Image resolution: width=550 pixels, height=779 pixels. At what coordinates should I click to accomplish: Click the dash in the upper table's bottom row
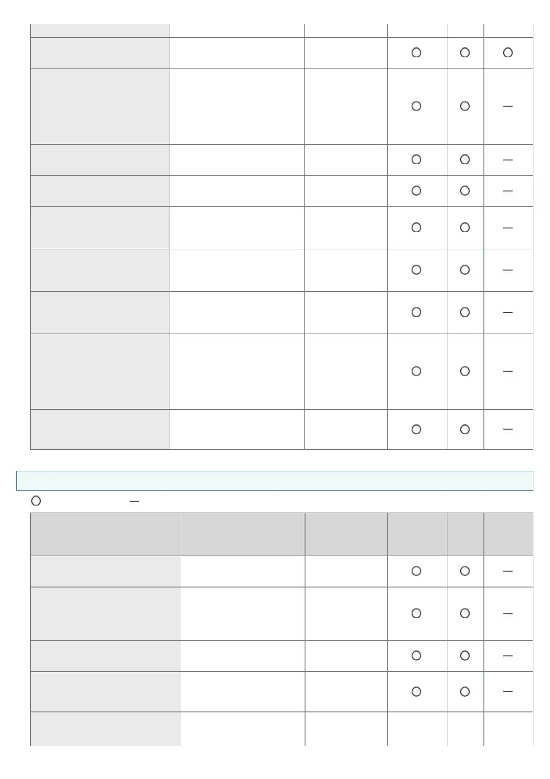coord(507,429)
